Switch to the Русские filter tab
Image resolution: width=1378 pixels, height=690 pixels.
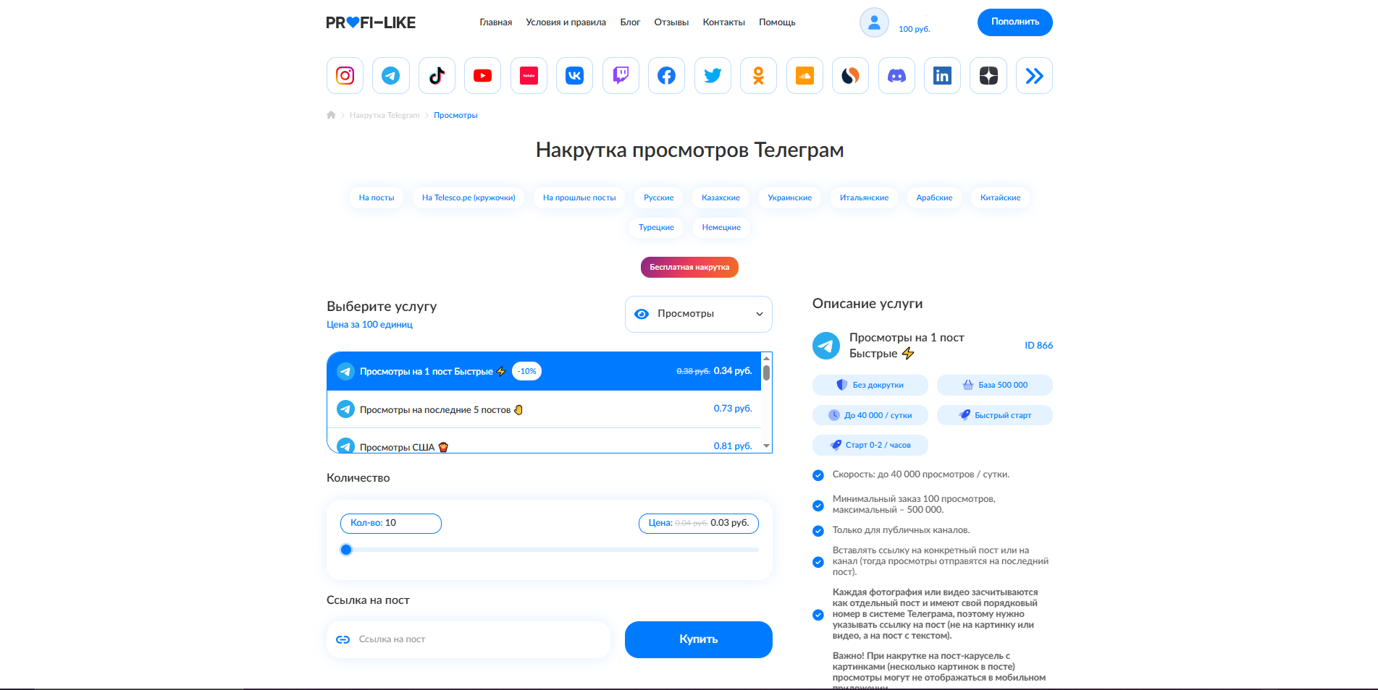(658, 197)
